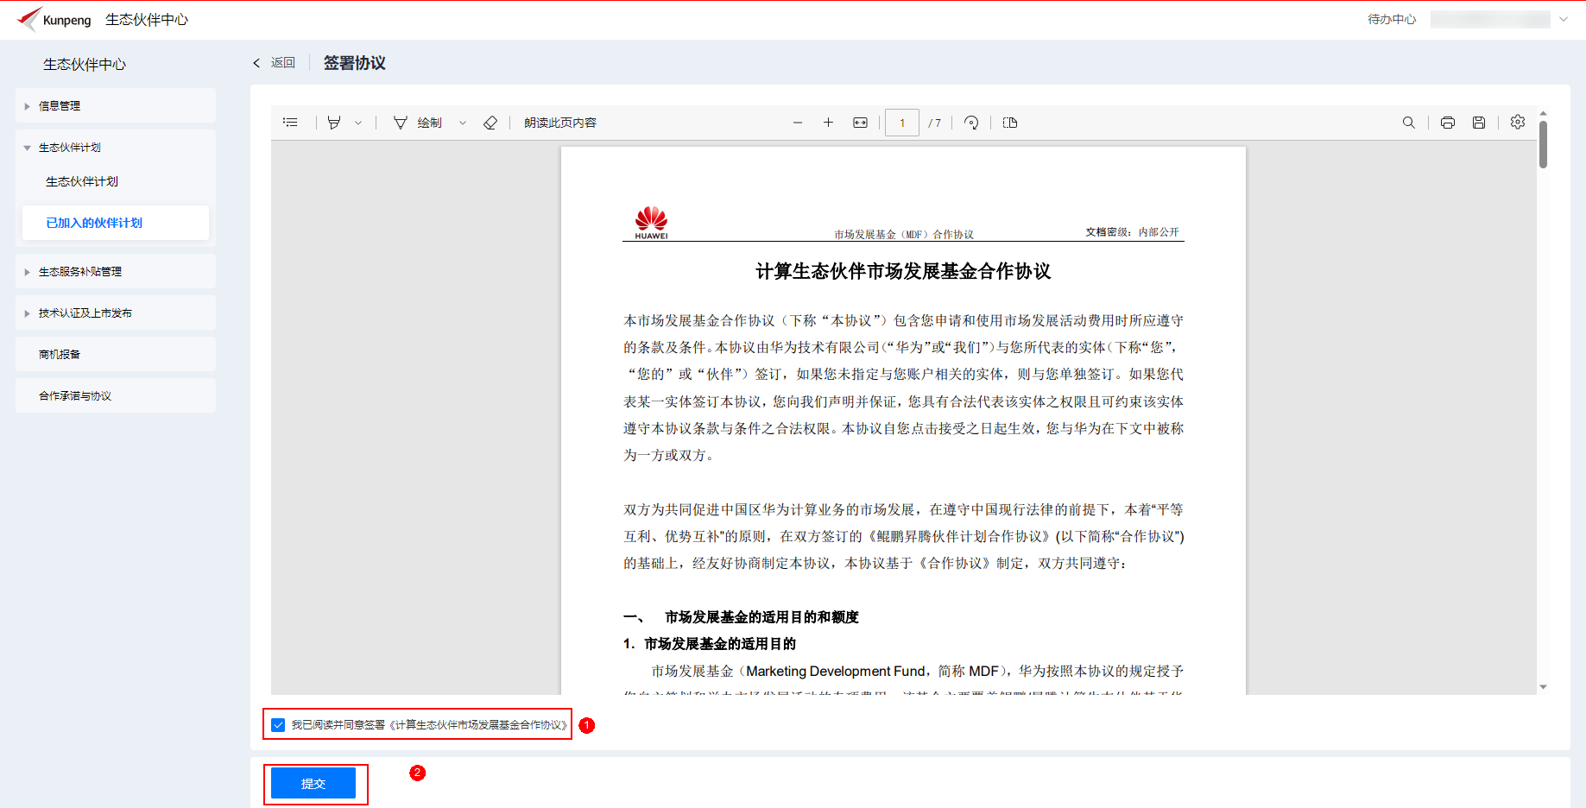Open PDF viewer settings gear
Image resolution: width=1586 pixels, height=808 pixels.
(x=1518, y=122)
